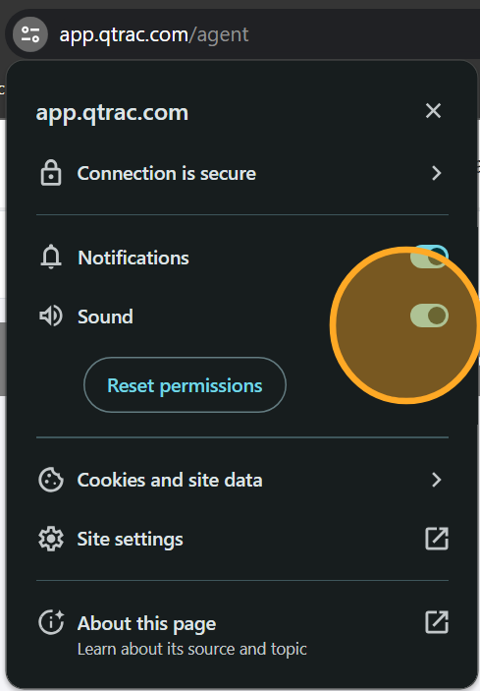Expand Connection is secure chevron arrow
The width and height of the screenshot is (480, 691).
pyautogui.click(x=437, y=173)
